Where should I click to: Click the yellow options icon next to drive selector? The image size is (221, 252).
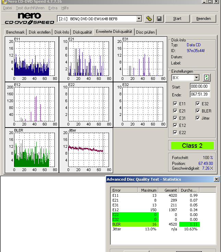coord(149,19)
